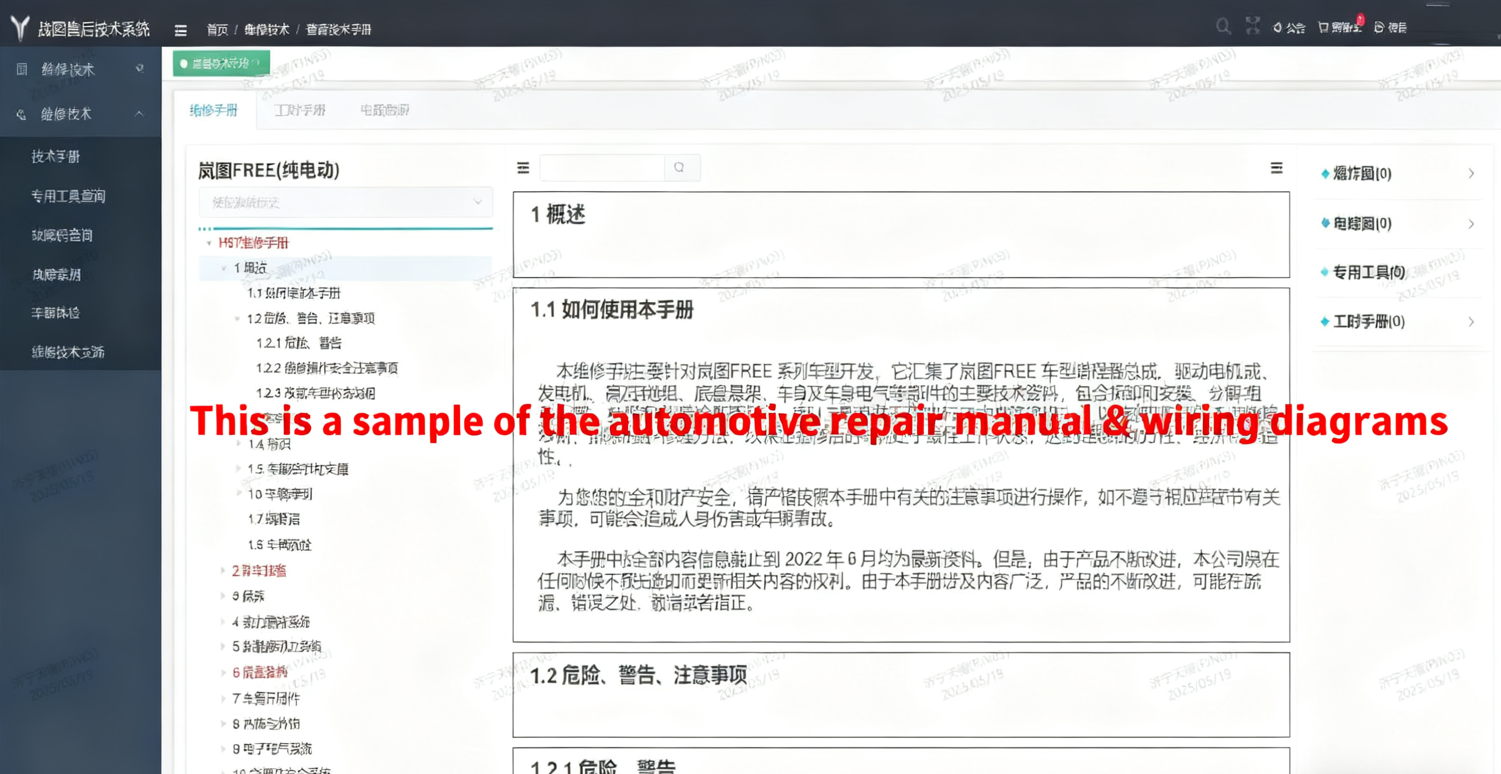Open the notification item with red badge

[x=1340, y=27]
